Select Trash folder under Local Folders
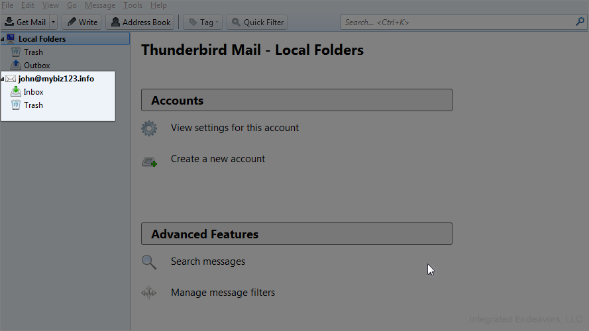The height and width of the screenshot is (331, 589). 33,52
